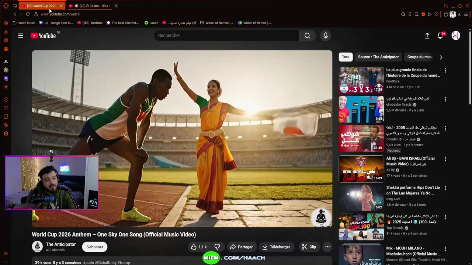The height and width of the screenshot is (265, 472).
Task: Open the settings gear in Opera sidebar
Action: point(6,134)
